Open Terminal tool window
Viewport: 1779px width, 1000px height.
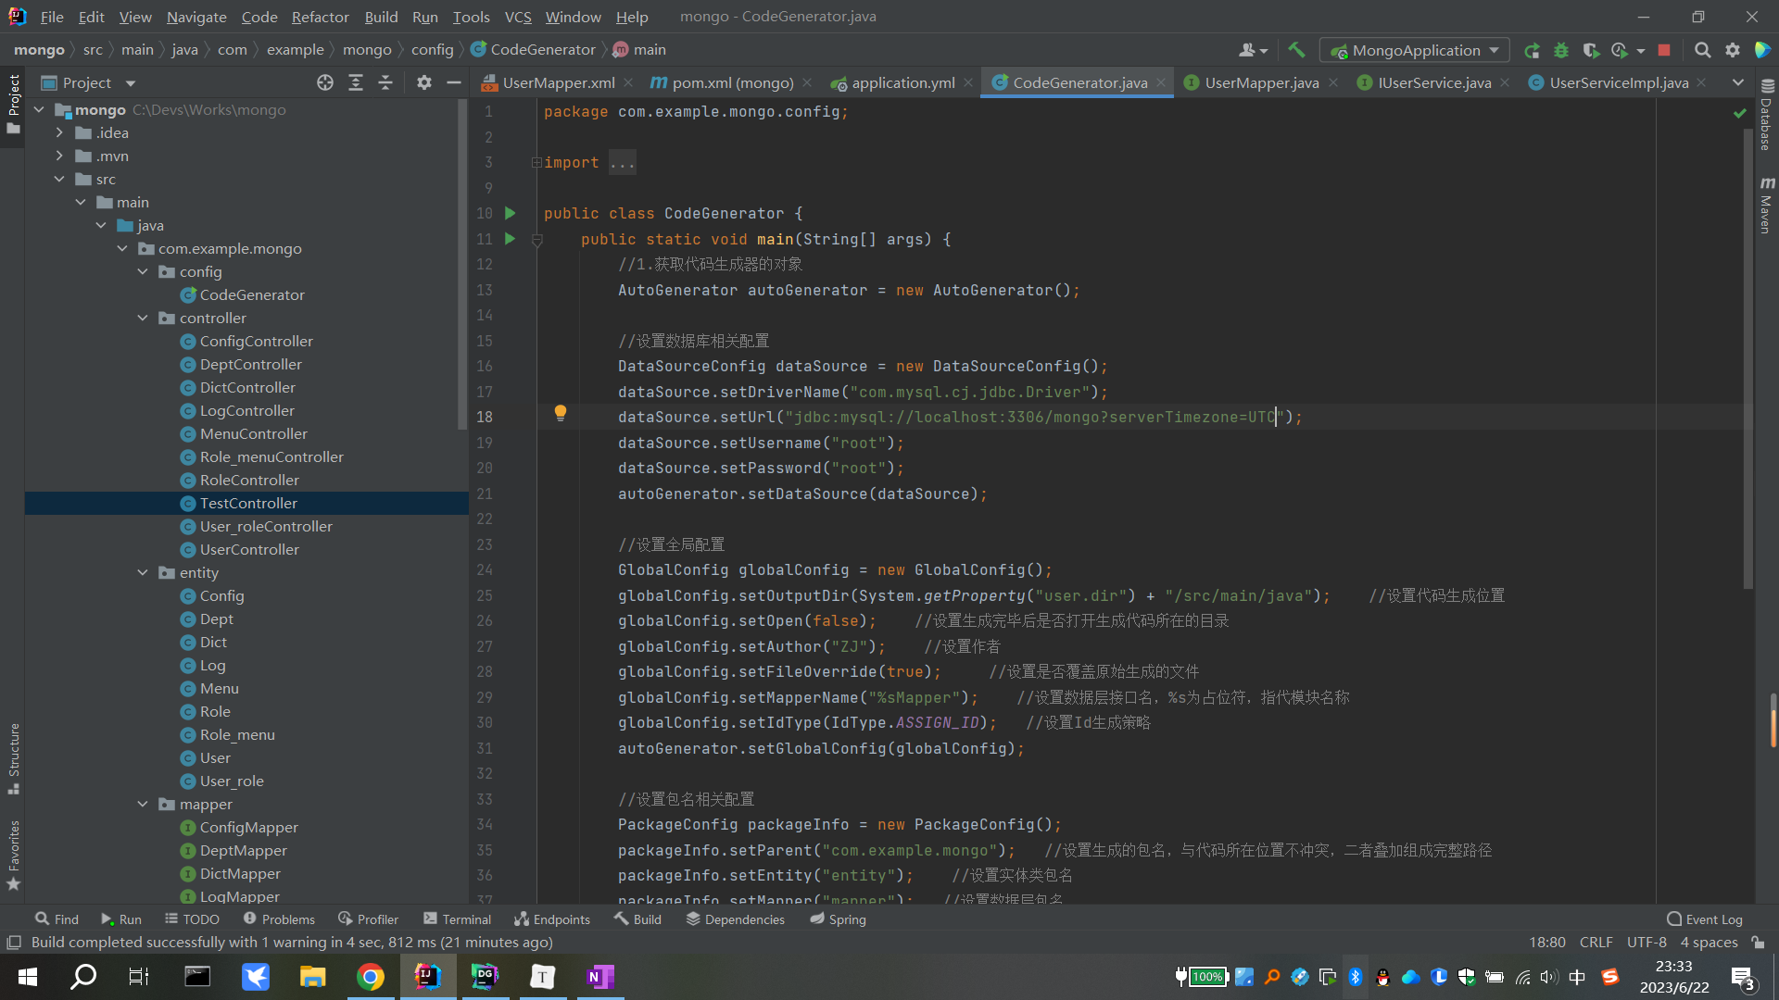point(457,919)
